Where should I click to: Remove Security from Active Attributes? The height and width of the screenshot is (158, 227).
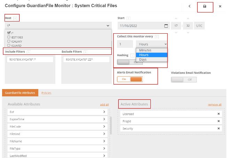coord(219,128)
